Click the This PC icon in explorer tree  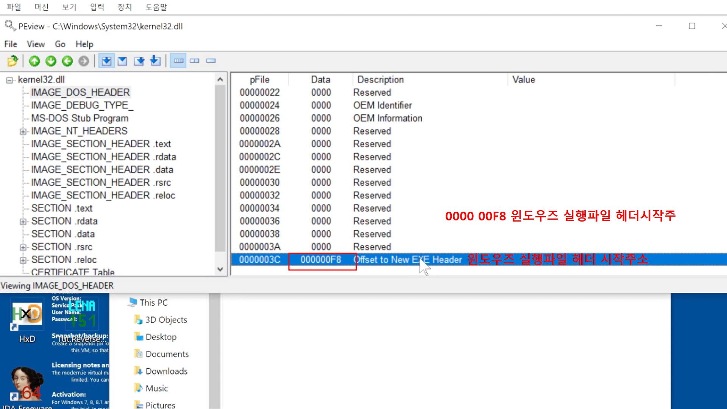pyautogui.click(x=133, y=302)
